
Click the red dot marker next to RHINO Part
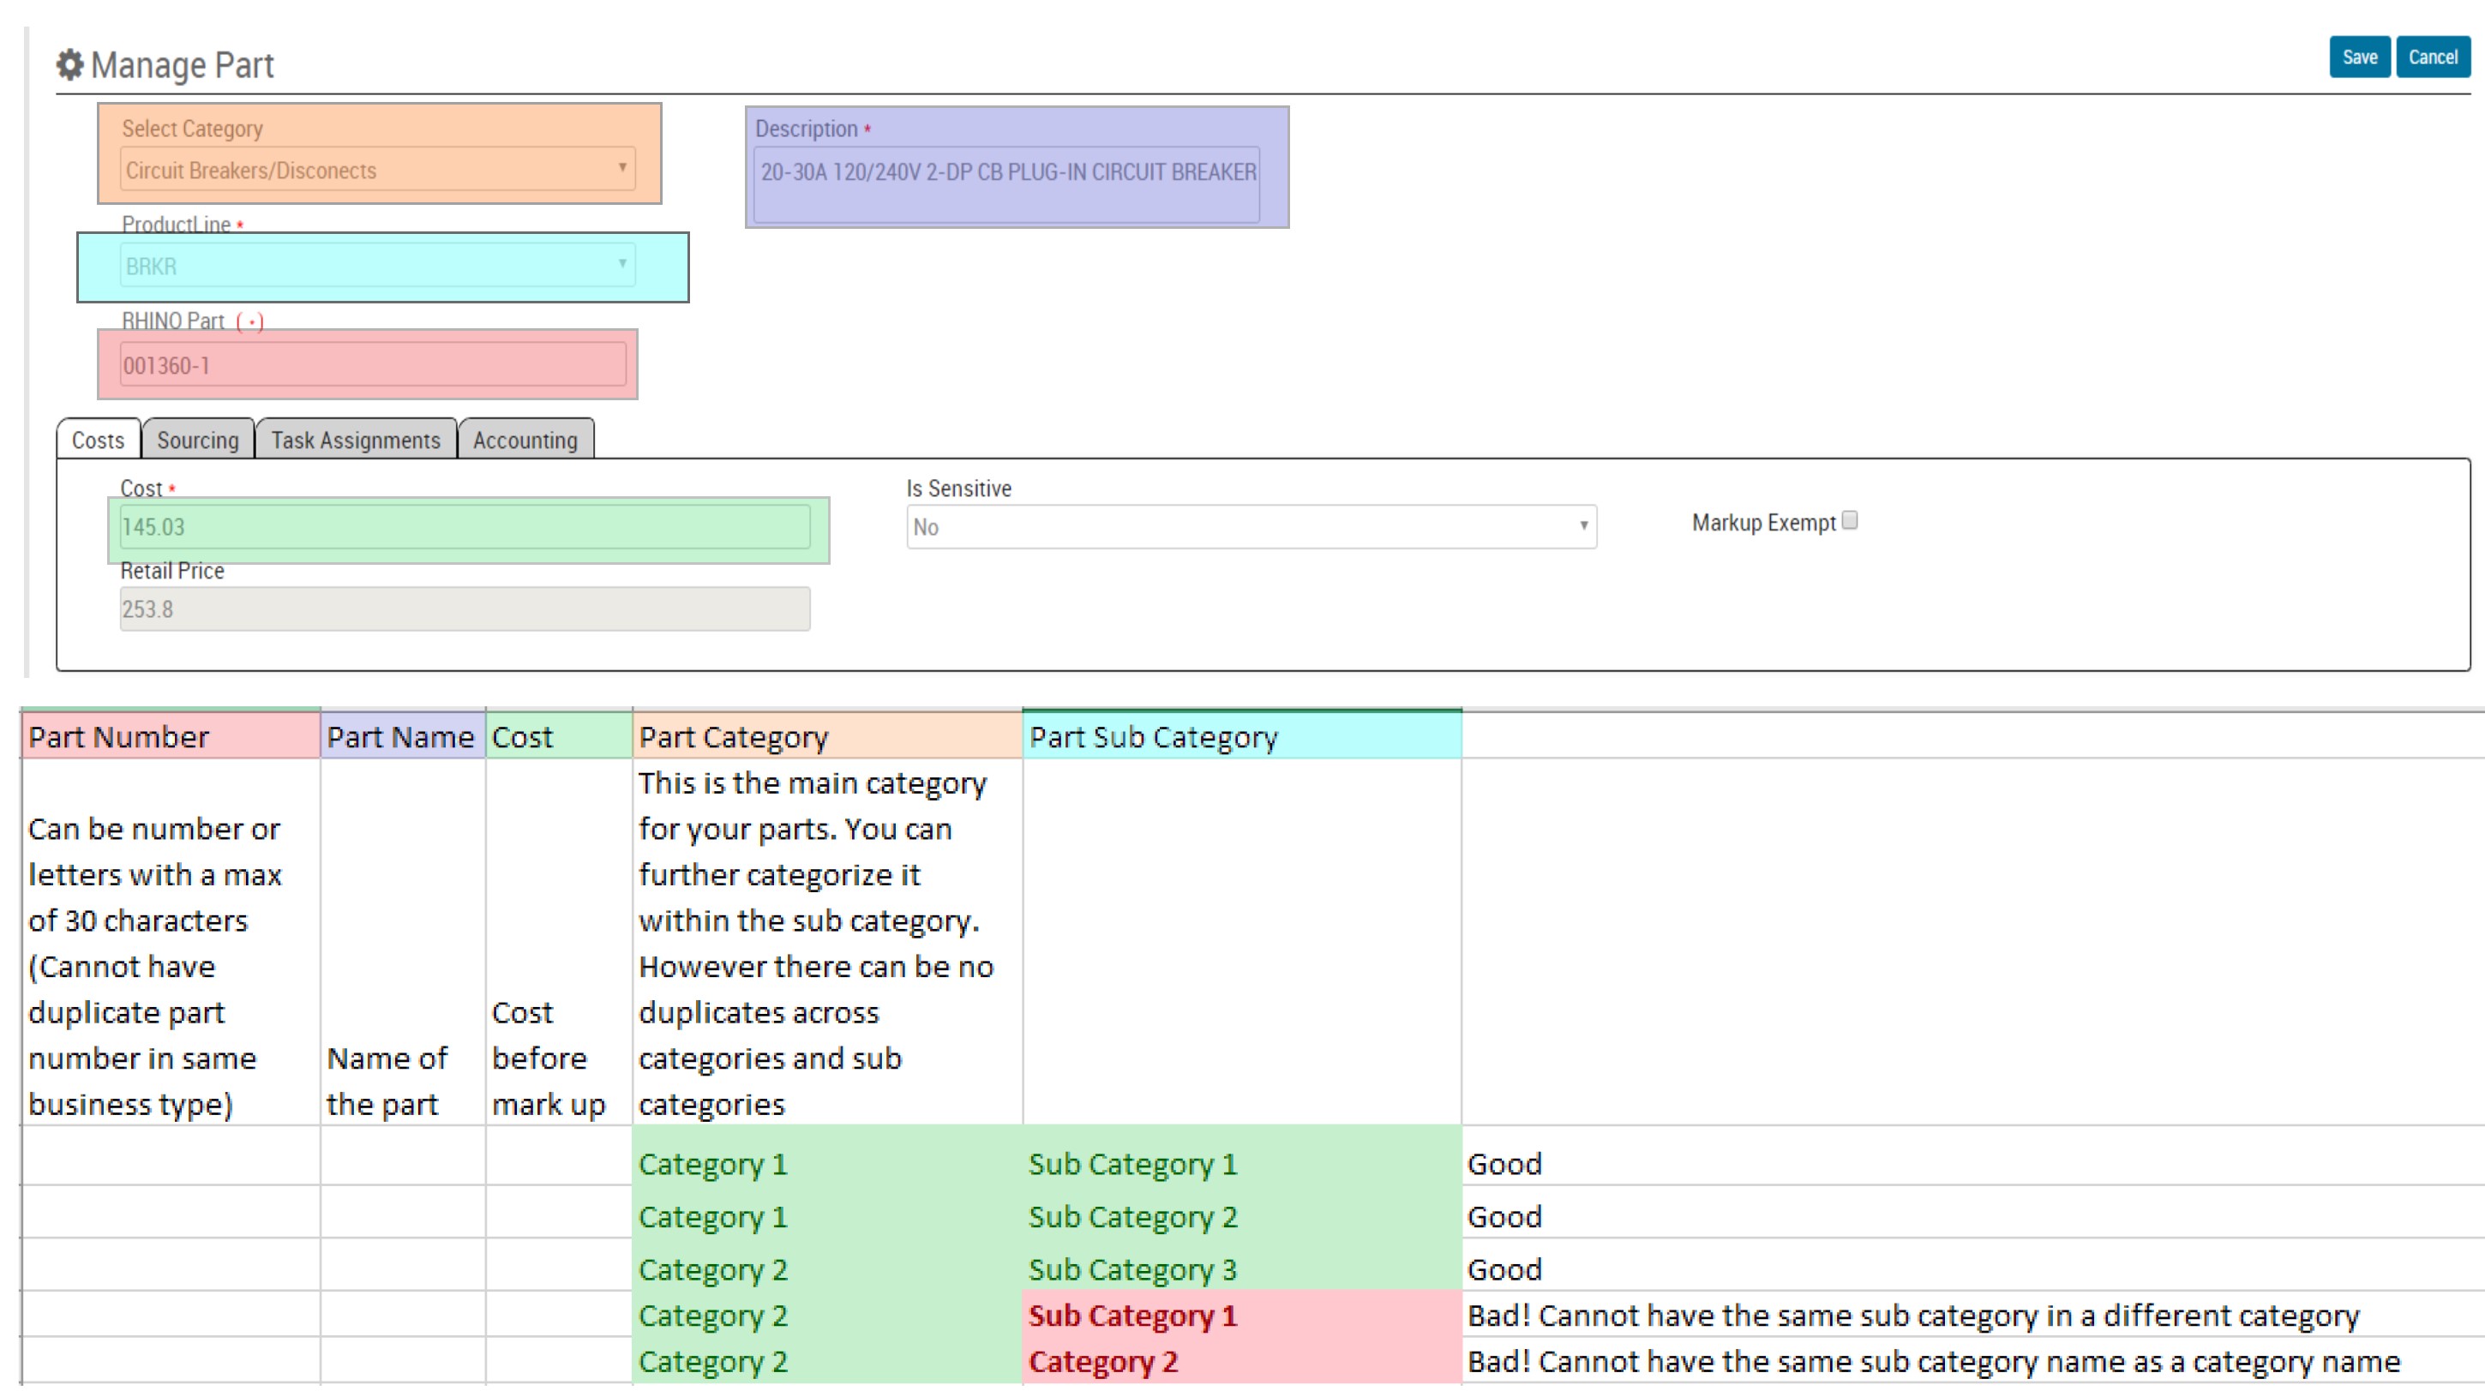coord(252,323)
